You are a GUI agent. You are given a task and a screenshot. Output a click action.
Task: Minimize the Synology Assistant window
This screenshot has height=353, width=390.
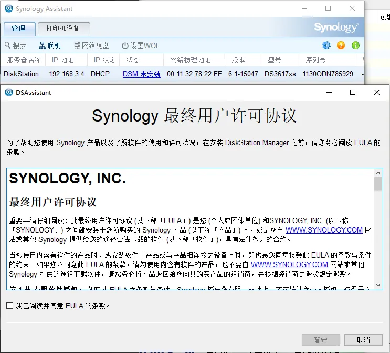pyautogui.click(x=304, y=8)
